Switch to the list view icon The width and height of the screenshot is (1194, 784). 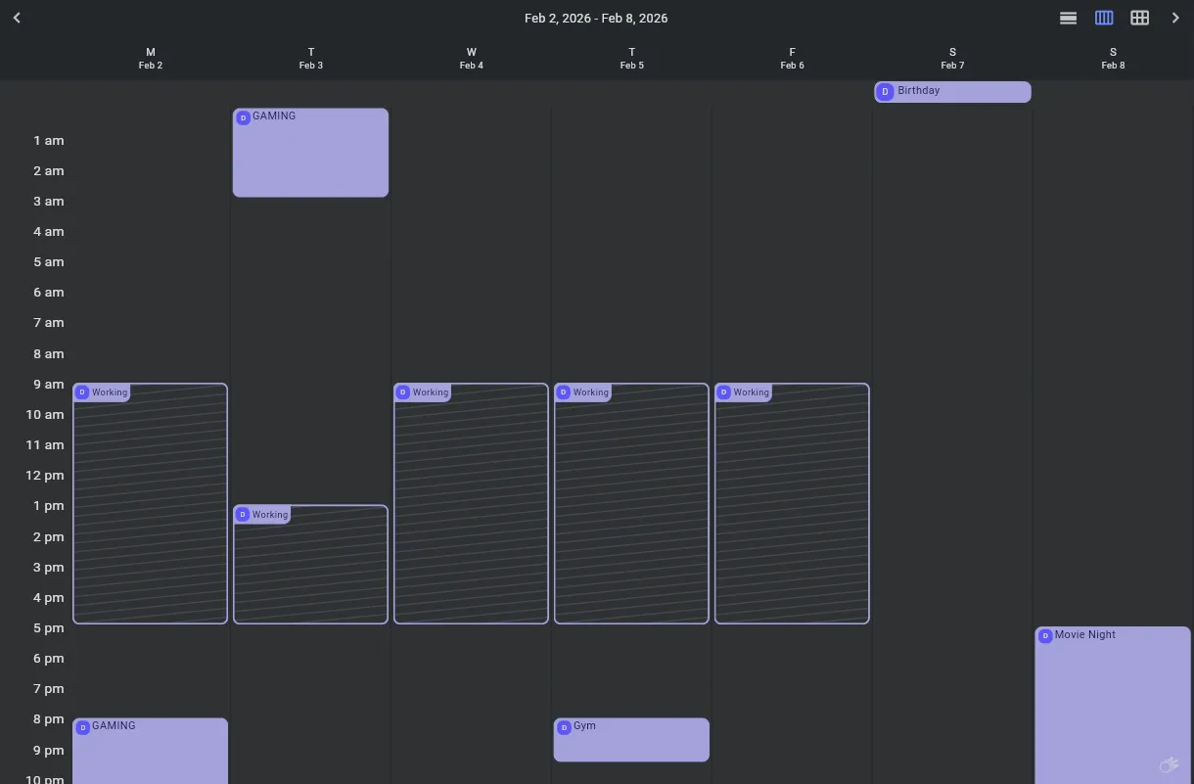pos(1069,18)
